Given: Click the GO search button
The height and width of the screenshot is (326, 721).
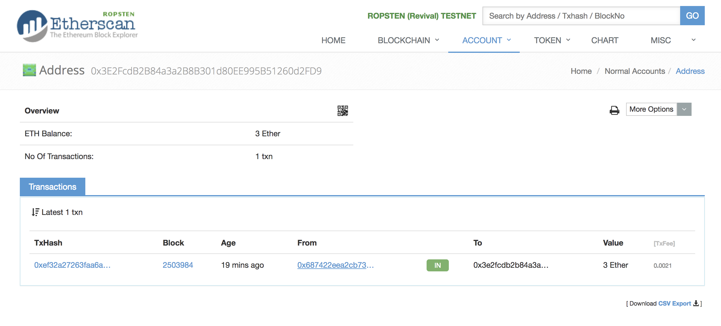Looking at the screenshot, I should pyautogui.click(x=692, y=16).
